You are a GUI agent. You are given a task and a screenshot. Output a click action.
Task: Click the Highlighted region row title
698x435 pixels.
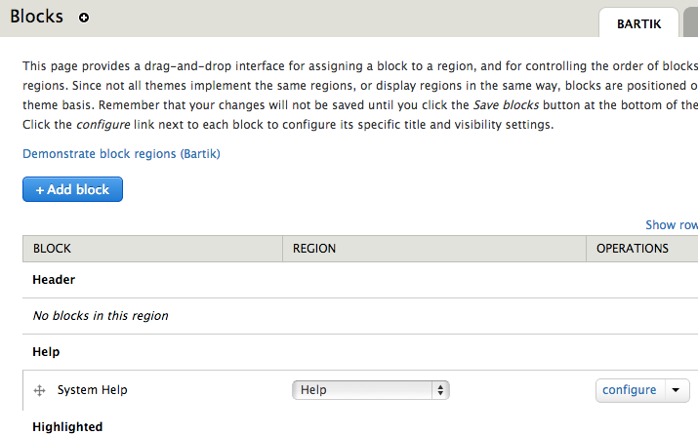(x=67, y=426)
